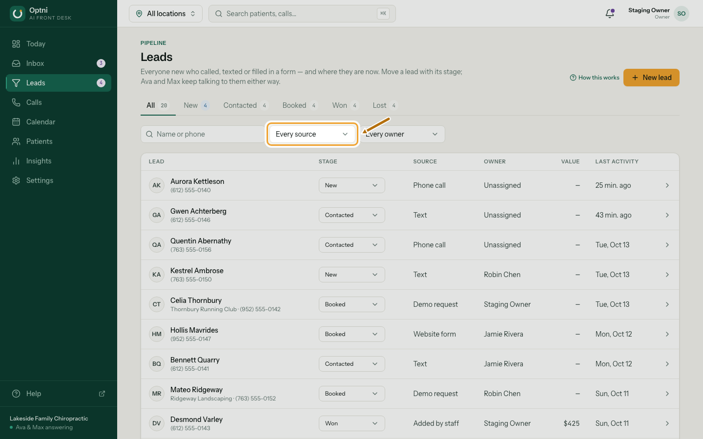Switch to the Contacted tab
The image size is (703, 439).
tap(246, 105)
